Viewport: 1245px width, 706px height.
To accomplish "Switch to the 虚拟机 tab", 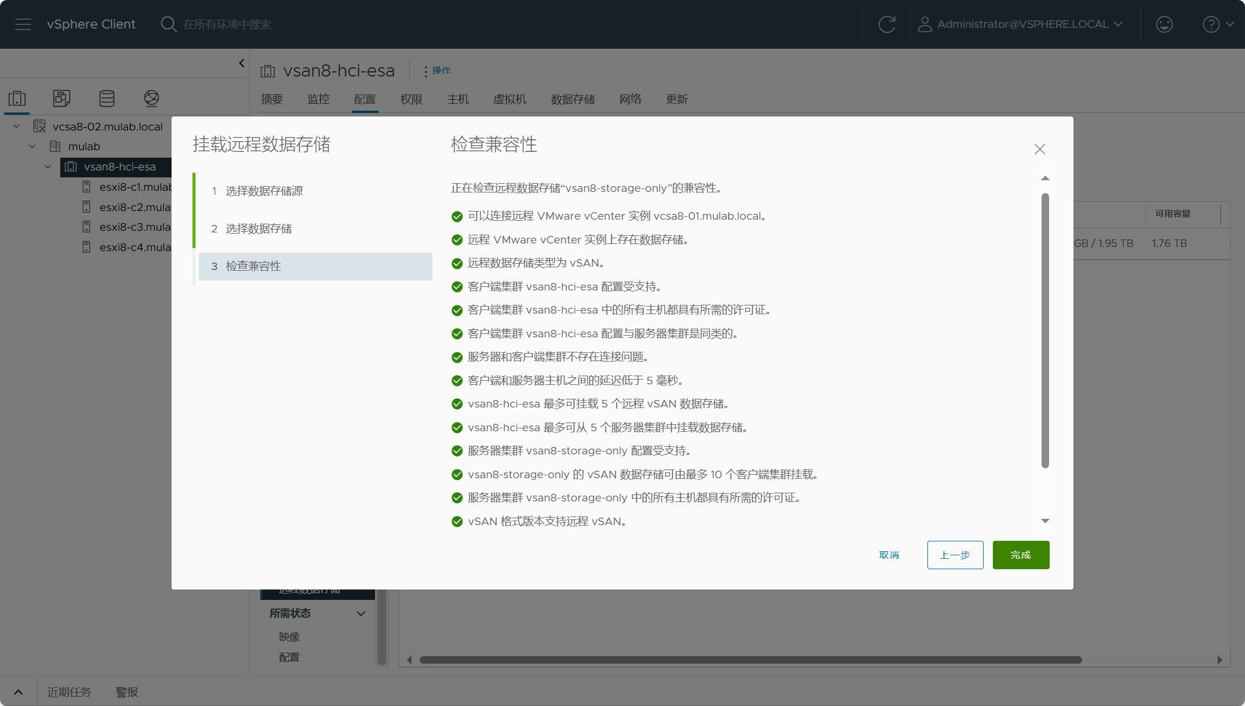I will (509, 100).
